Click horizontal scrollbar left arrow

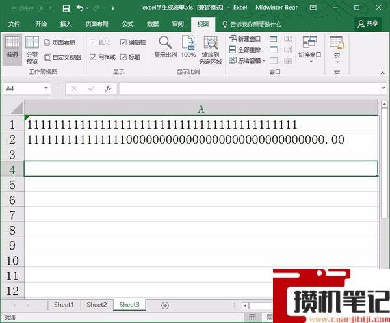click(246, 305)
